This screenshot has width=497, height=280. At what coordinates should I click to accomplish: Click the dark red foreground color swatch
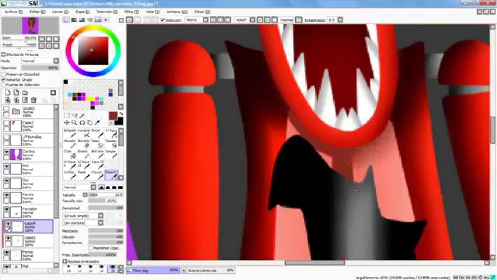(113, 116)
